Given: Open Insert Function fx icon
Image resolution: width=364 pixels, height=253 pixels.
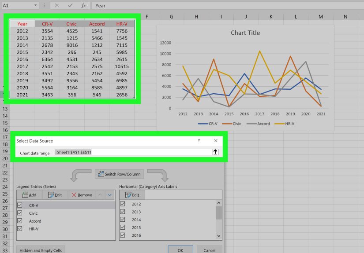Looking at the screenshot, I should [83, 5].
